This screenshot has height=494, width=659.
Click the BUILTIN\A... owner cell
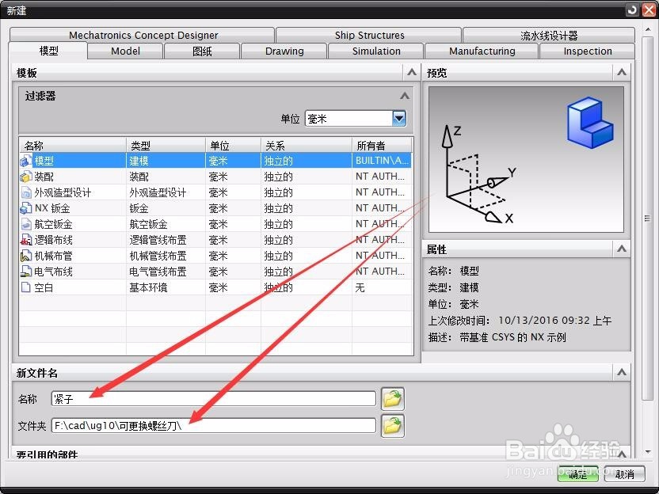pos(382,161)
